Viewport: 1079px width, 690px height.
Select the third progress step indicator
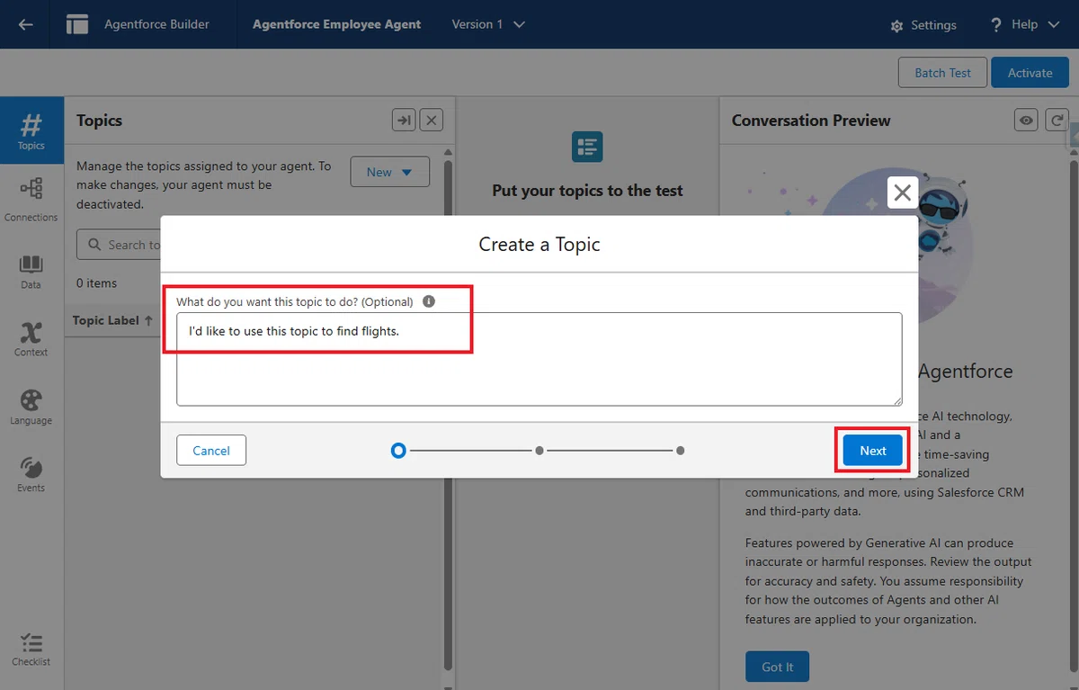[x=681, y=450]
